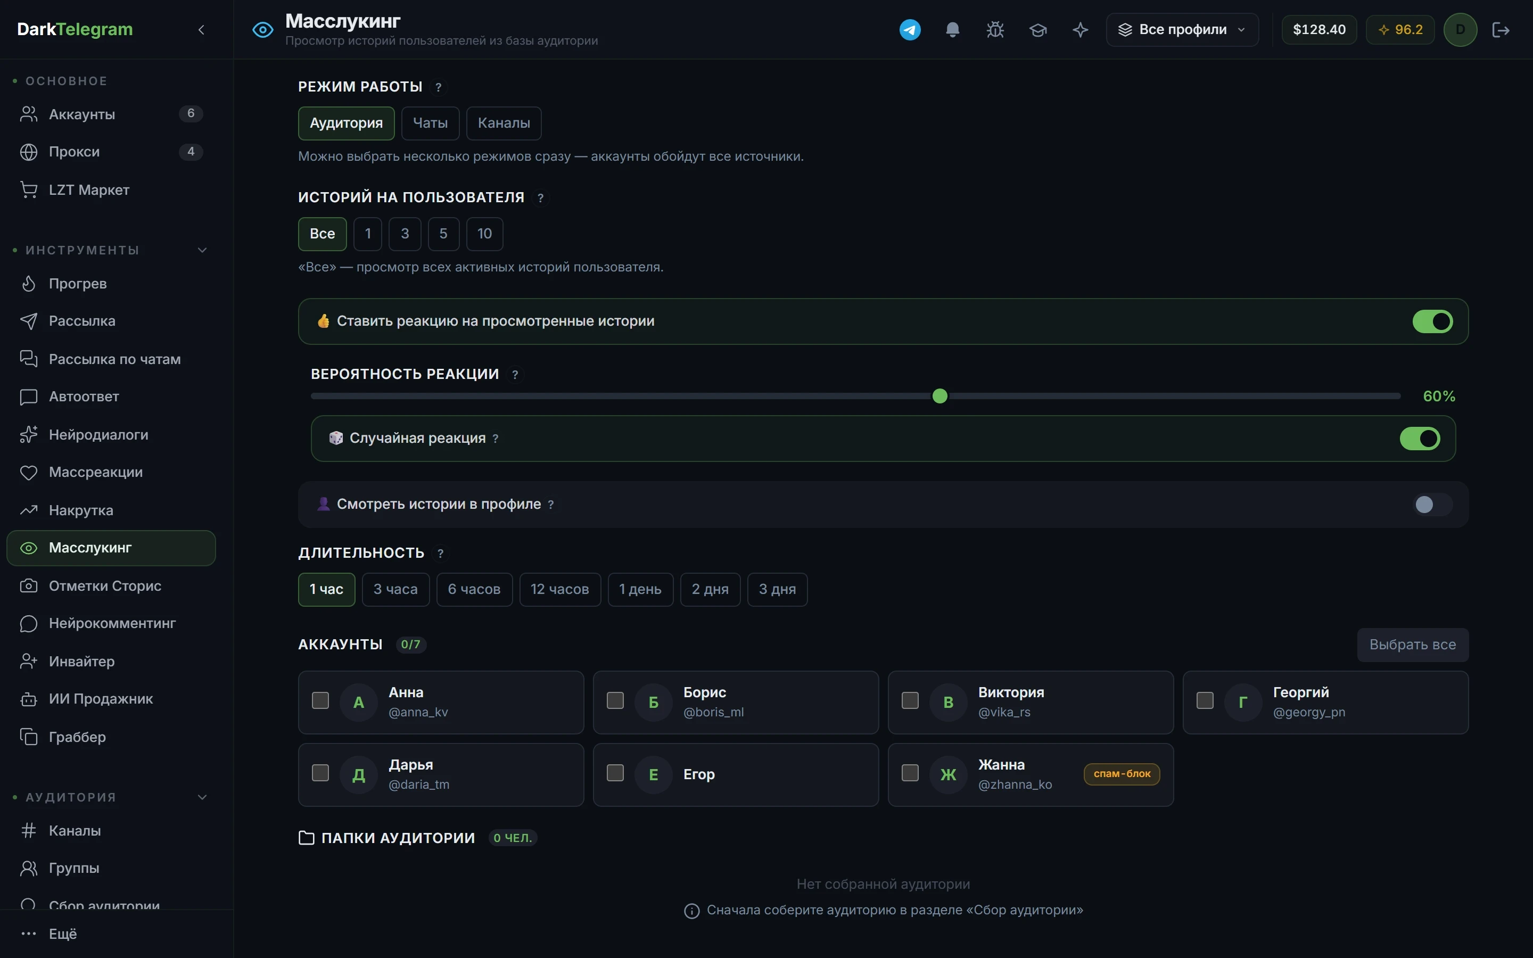This screenshot has width=1533, height=958.
Task: Click the Прокси globe icon
Action: coord(29,152)
